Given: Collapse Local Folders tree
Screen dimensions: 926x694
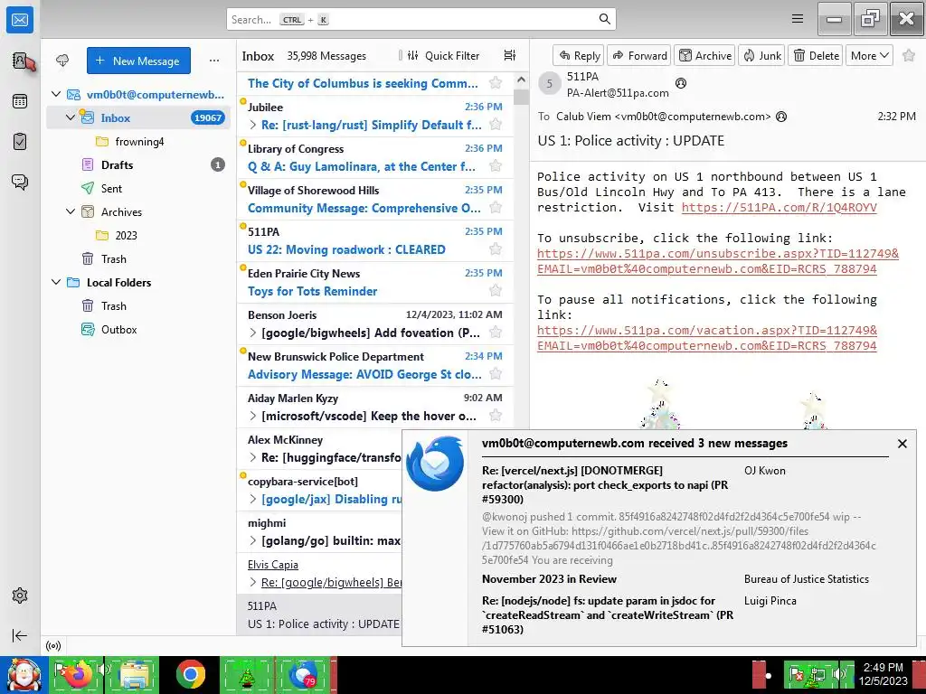Looking at the screenshot, I should (x=56, y=282).
